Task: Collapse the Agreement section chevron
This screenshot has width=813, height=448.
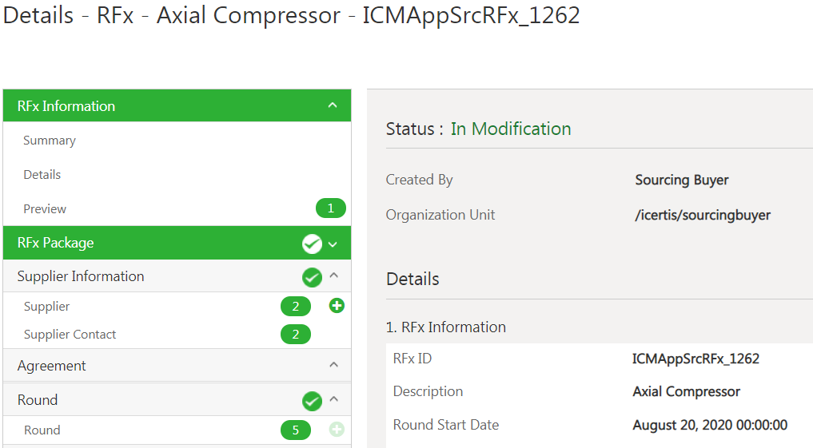Action: tap(334, 365)
